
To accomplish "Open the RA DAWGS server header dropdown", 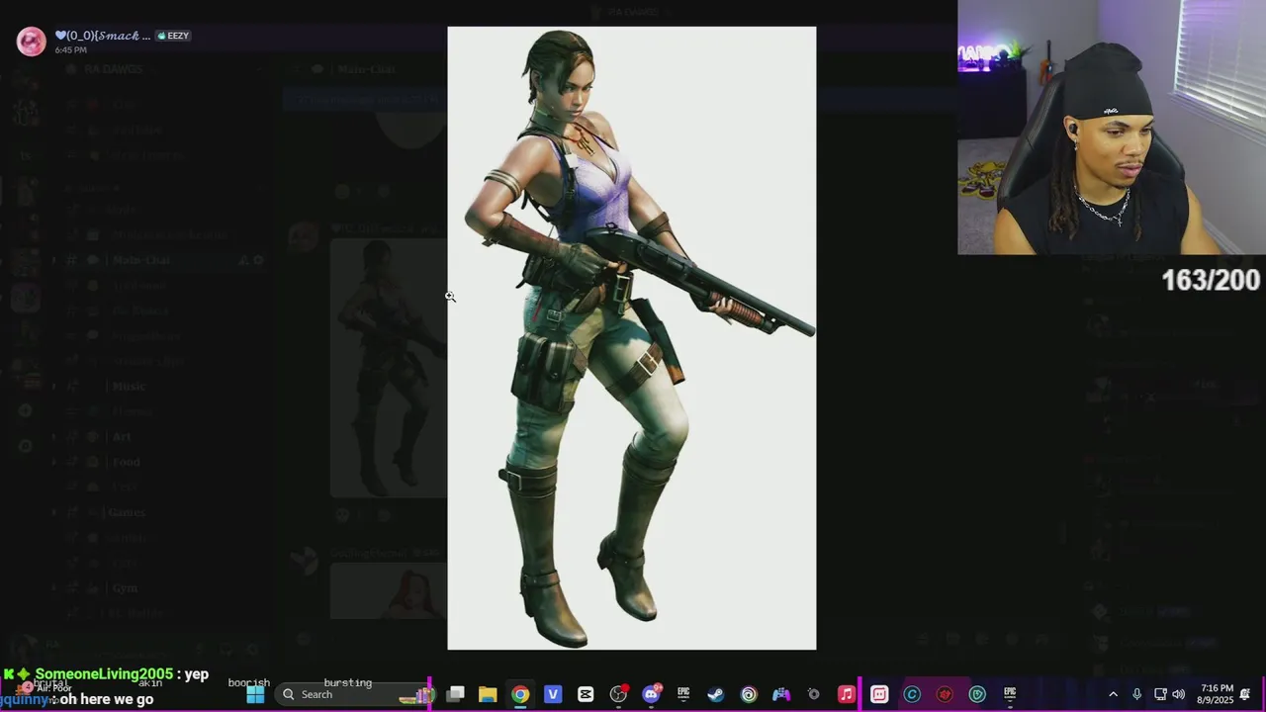I will point(163,69).
